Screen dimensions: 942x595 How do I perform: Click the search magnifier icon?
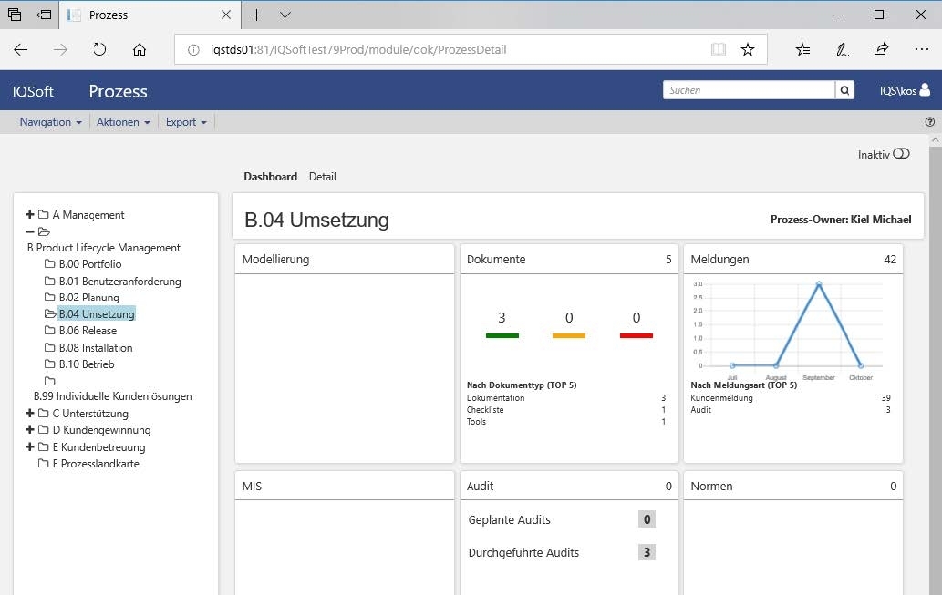point(845,90)
